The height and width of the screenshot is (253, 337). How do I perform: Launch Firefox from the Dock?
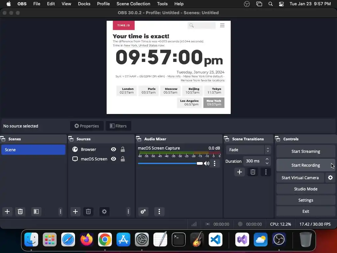pyautogui.click(x=87, y=239)
